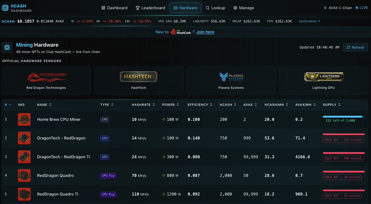Open the HashTech vendor card
The width and height of the screenshot is (371, 204).
pyautogui.click(x=139, y=81)
